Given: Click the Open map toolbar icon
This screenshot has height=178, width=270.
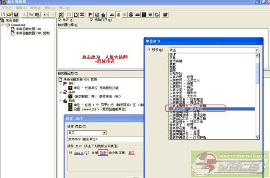Looking at the screenshot, I should 9,14.
